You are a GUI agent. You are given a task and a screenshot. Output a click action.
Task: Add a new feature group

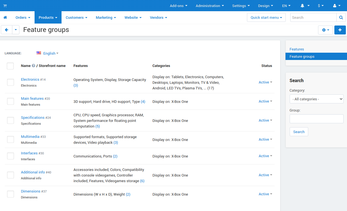(x=340, y=30)
